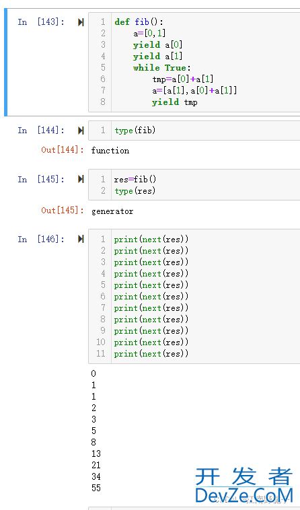Run cell In [144] with its run icon
Image resolution: width=300 pixels, height=510 pixels.
coord(81,131)
